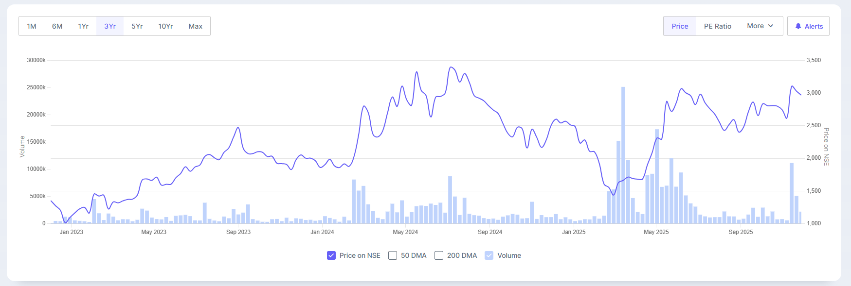The width and height of the screenshot is (851, 286).
Task: Click the bell icon in Alerts
Action: coord(798,26)
